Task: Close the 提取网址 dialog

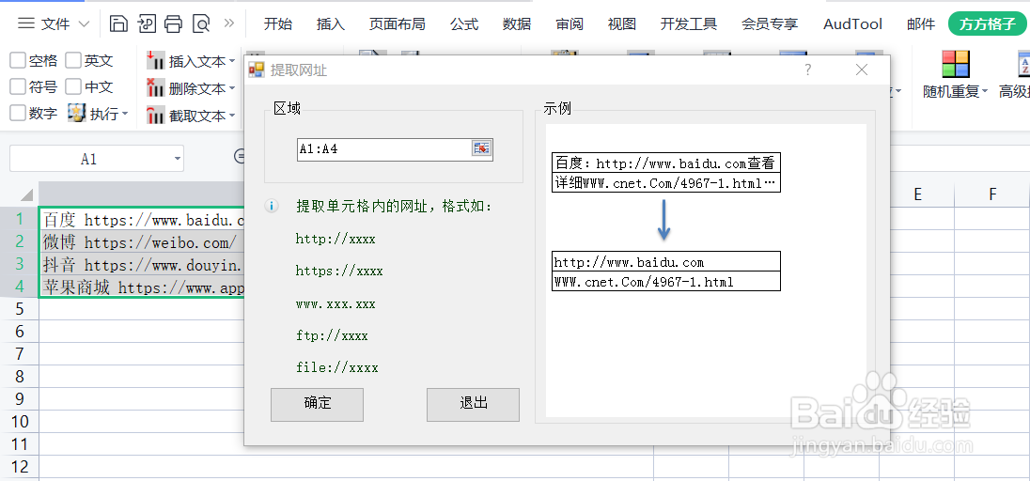Action: point(862,70)
